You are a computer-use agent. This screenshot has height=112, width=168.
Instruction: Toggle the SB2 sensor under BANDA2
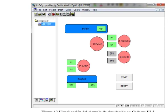[x=71, y=85]
